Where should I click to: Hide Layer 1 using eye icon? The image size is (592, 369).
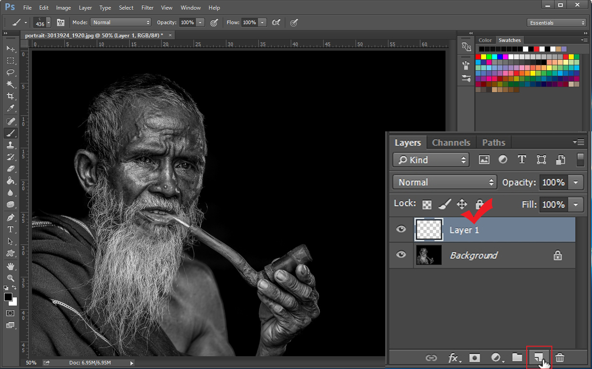tap(401, 229)
